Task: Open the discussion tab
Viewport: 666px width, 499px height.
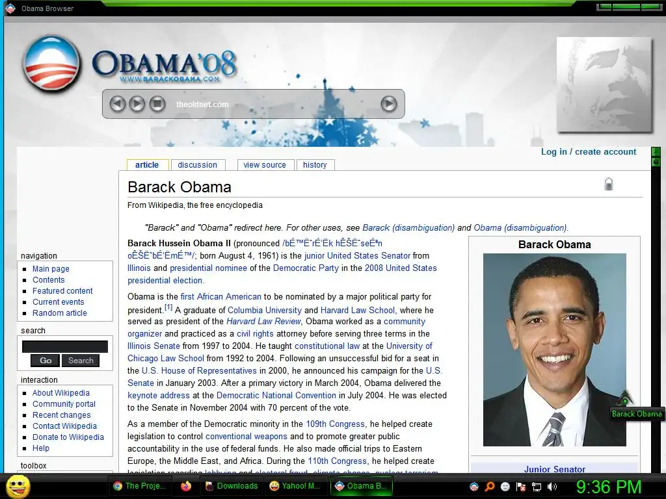Action: [x=198, y=164]
